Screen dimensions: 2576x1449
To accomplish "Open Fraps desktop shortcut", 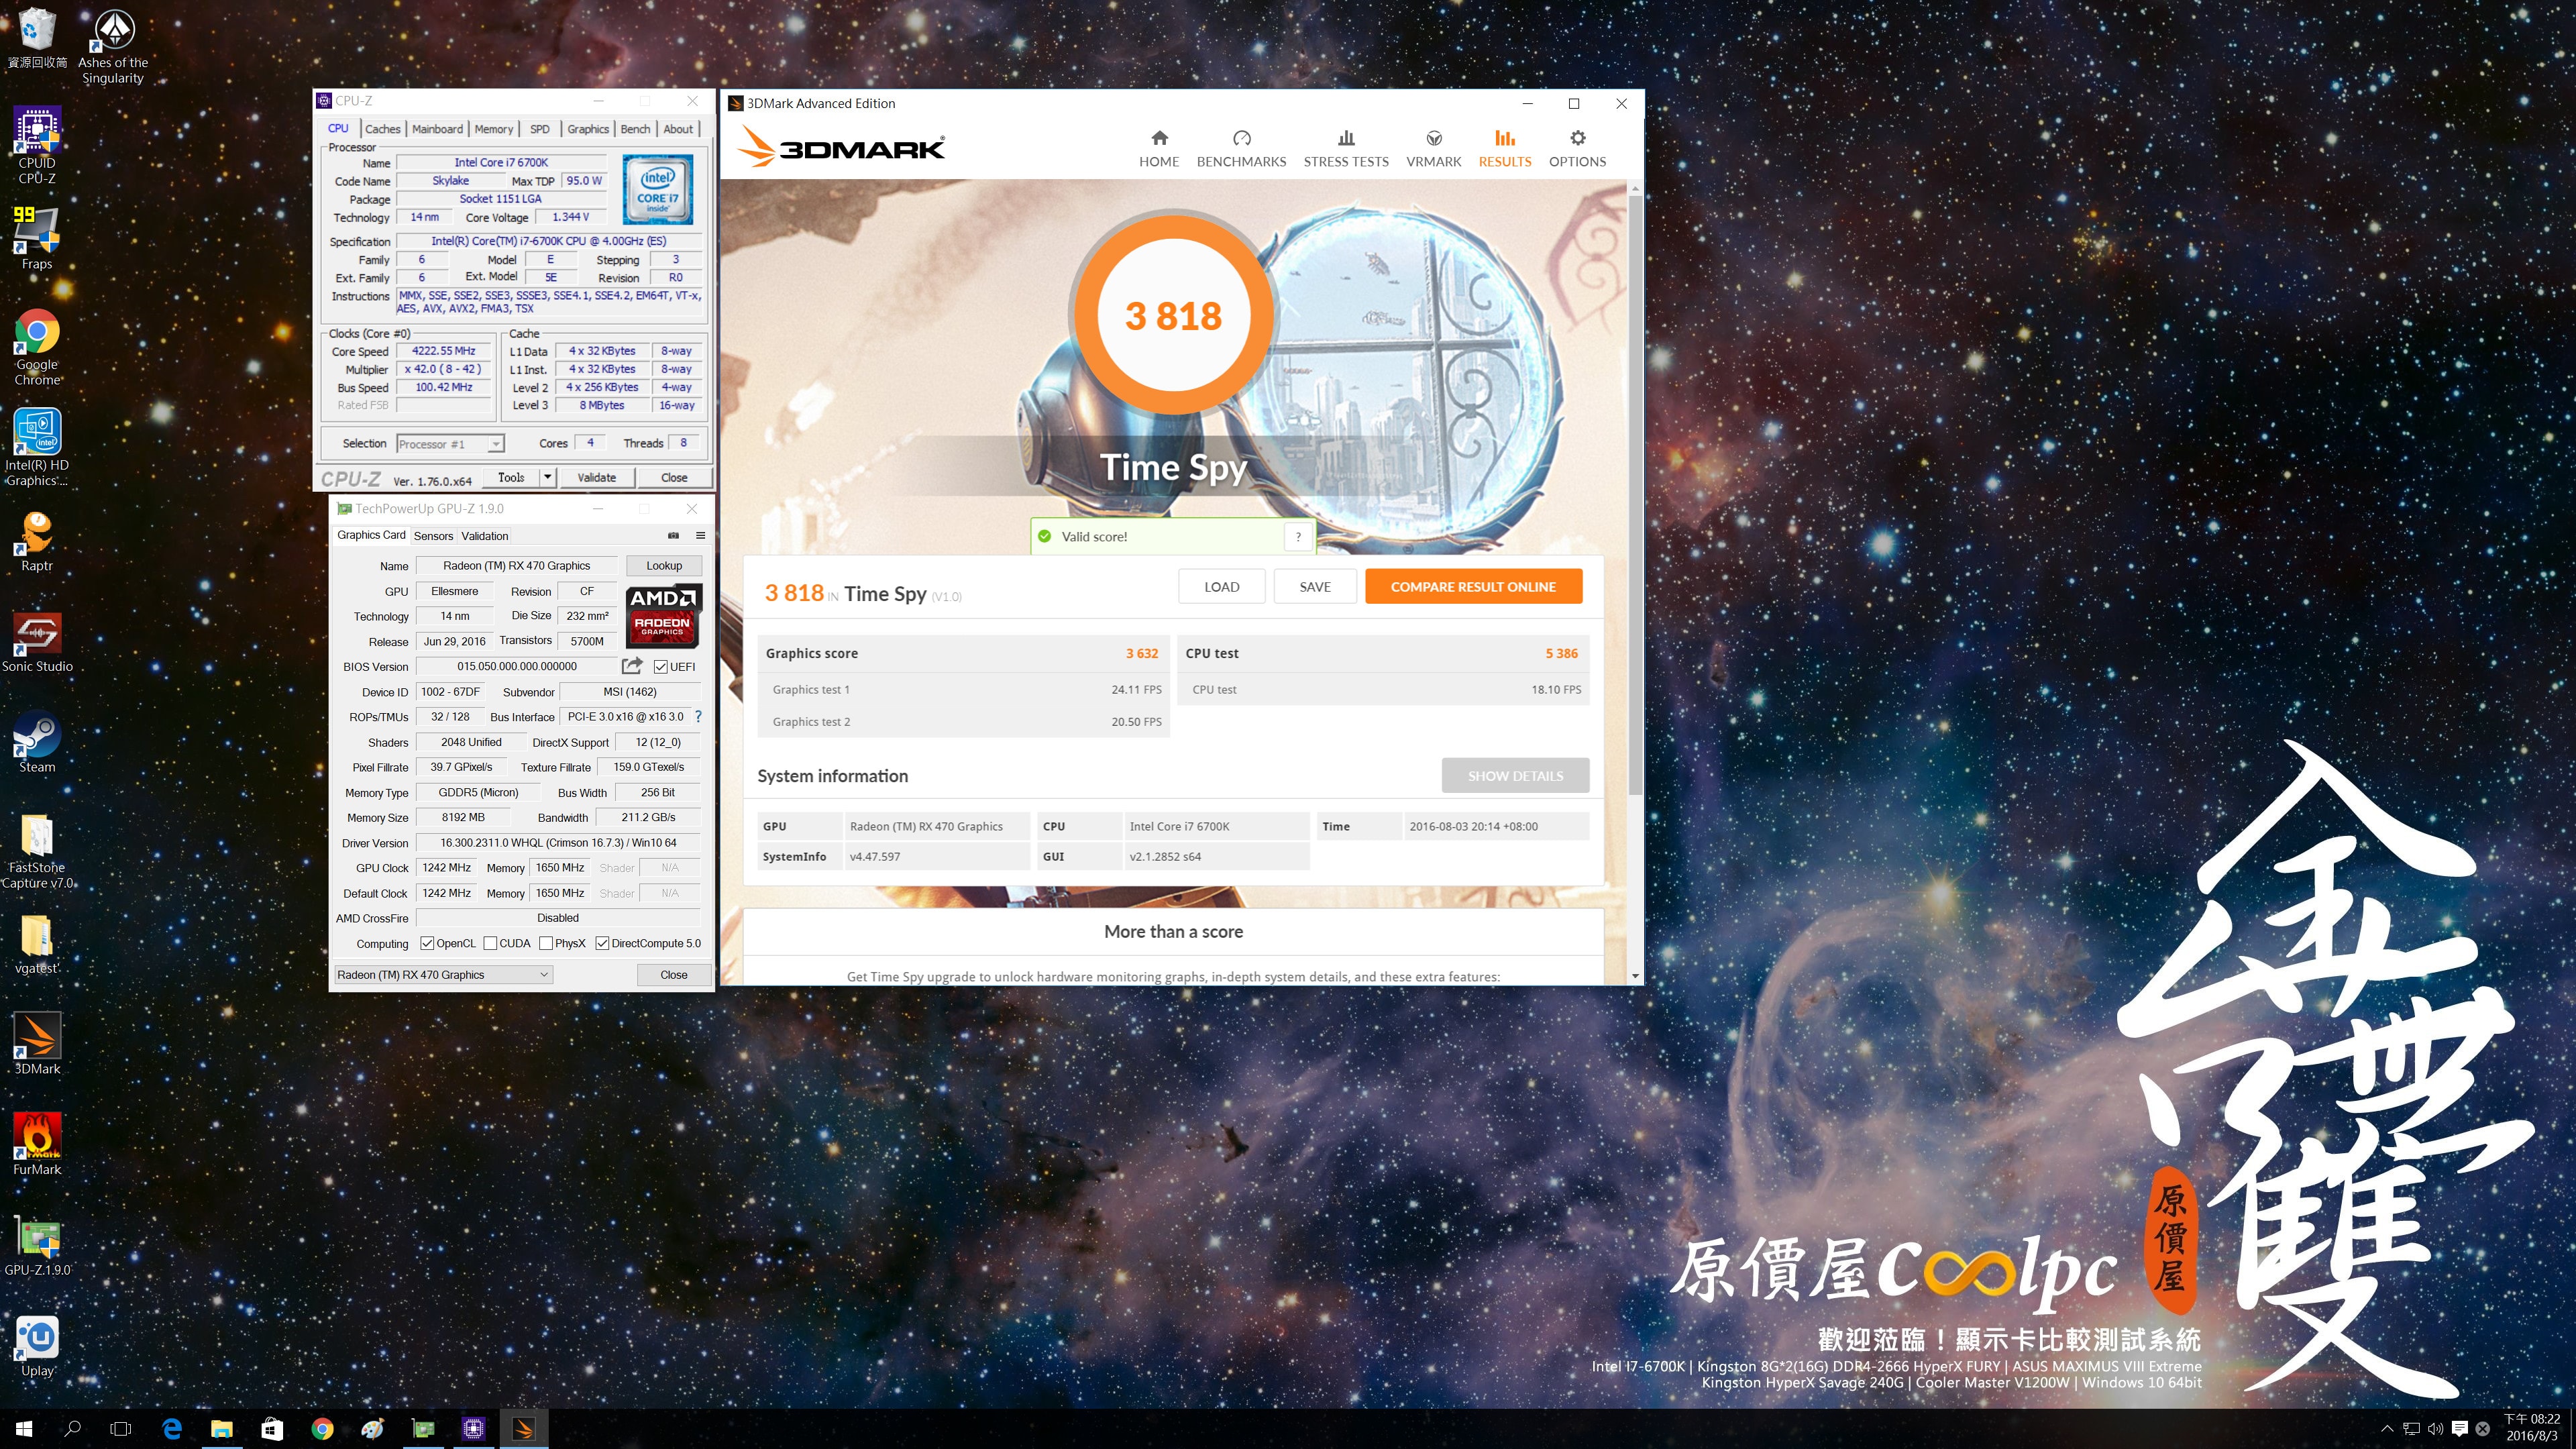I will tap(37, 238).
